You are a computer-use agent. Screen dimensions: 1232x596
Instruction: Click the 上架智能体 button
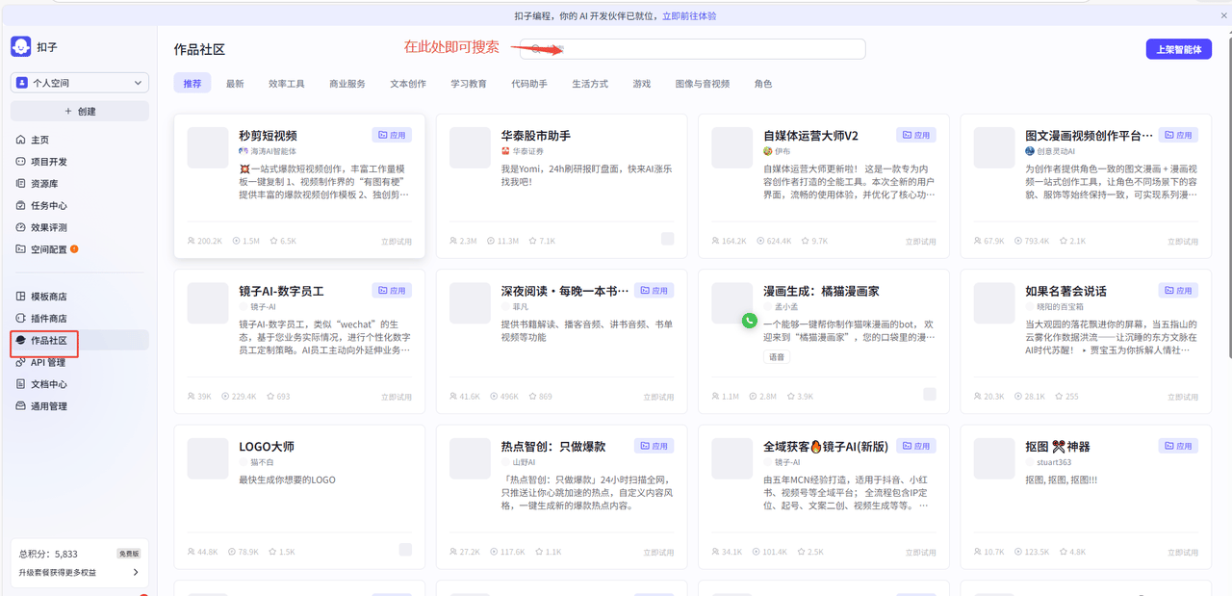coord(1178,49)
